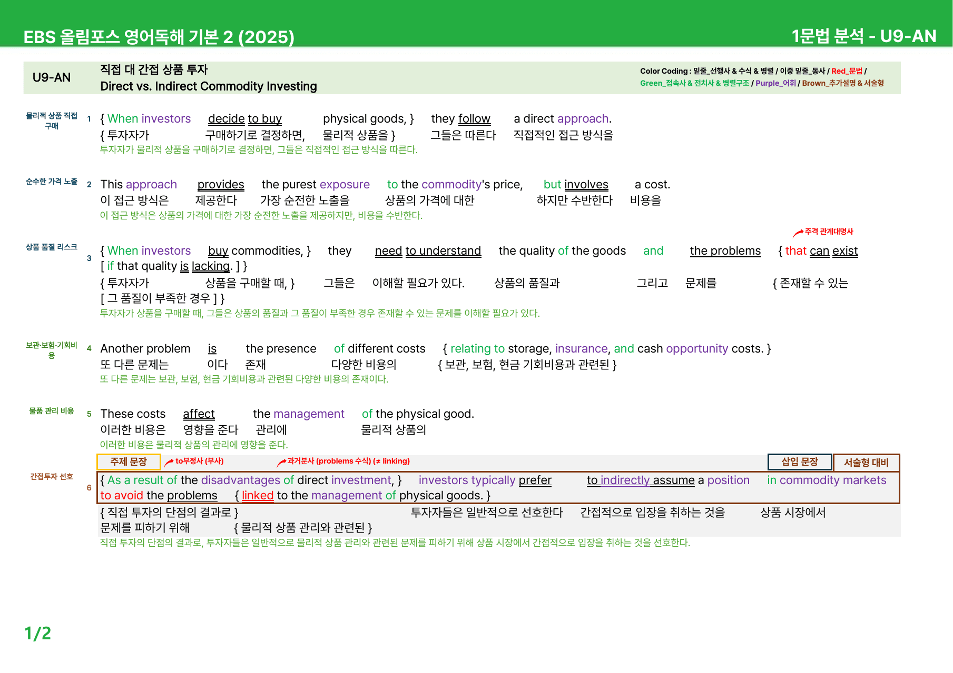Click 'a cost.' at end of sentence 2
This screenshot has width=953, height=673.
point(652,185)
